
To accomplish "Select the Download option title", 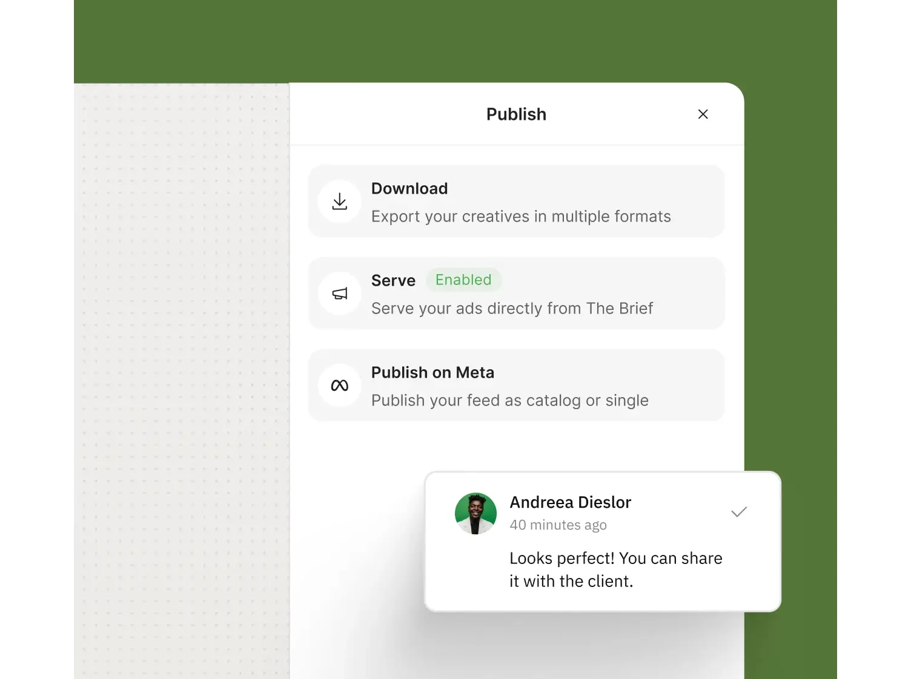I will point(409,188).
